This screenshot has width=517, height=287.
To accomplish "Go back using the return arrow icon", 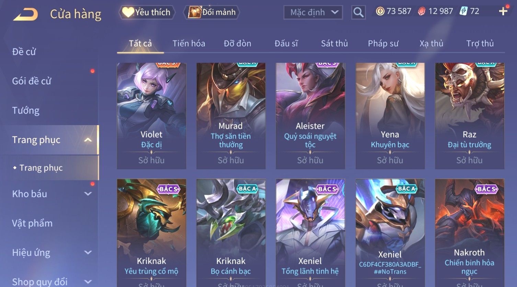I will click(x=25, y=14).
